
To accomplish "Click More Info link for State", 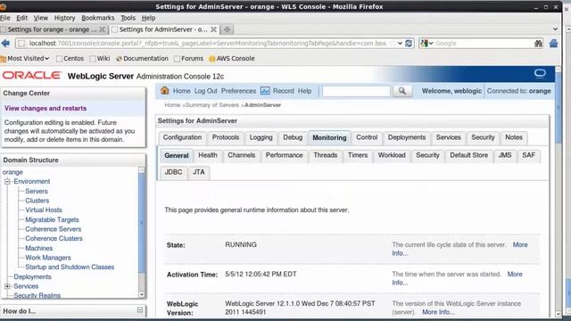I will coord(459,249).
